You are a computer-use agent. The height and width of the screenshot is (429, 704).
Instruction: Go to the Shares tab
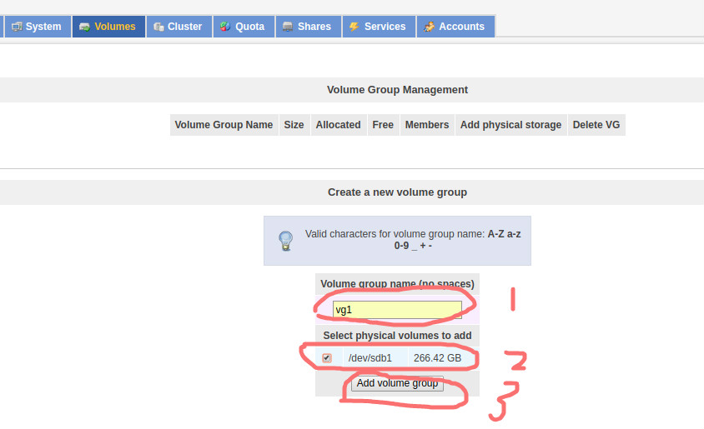coord(309,27)
